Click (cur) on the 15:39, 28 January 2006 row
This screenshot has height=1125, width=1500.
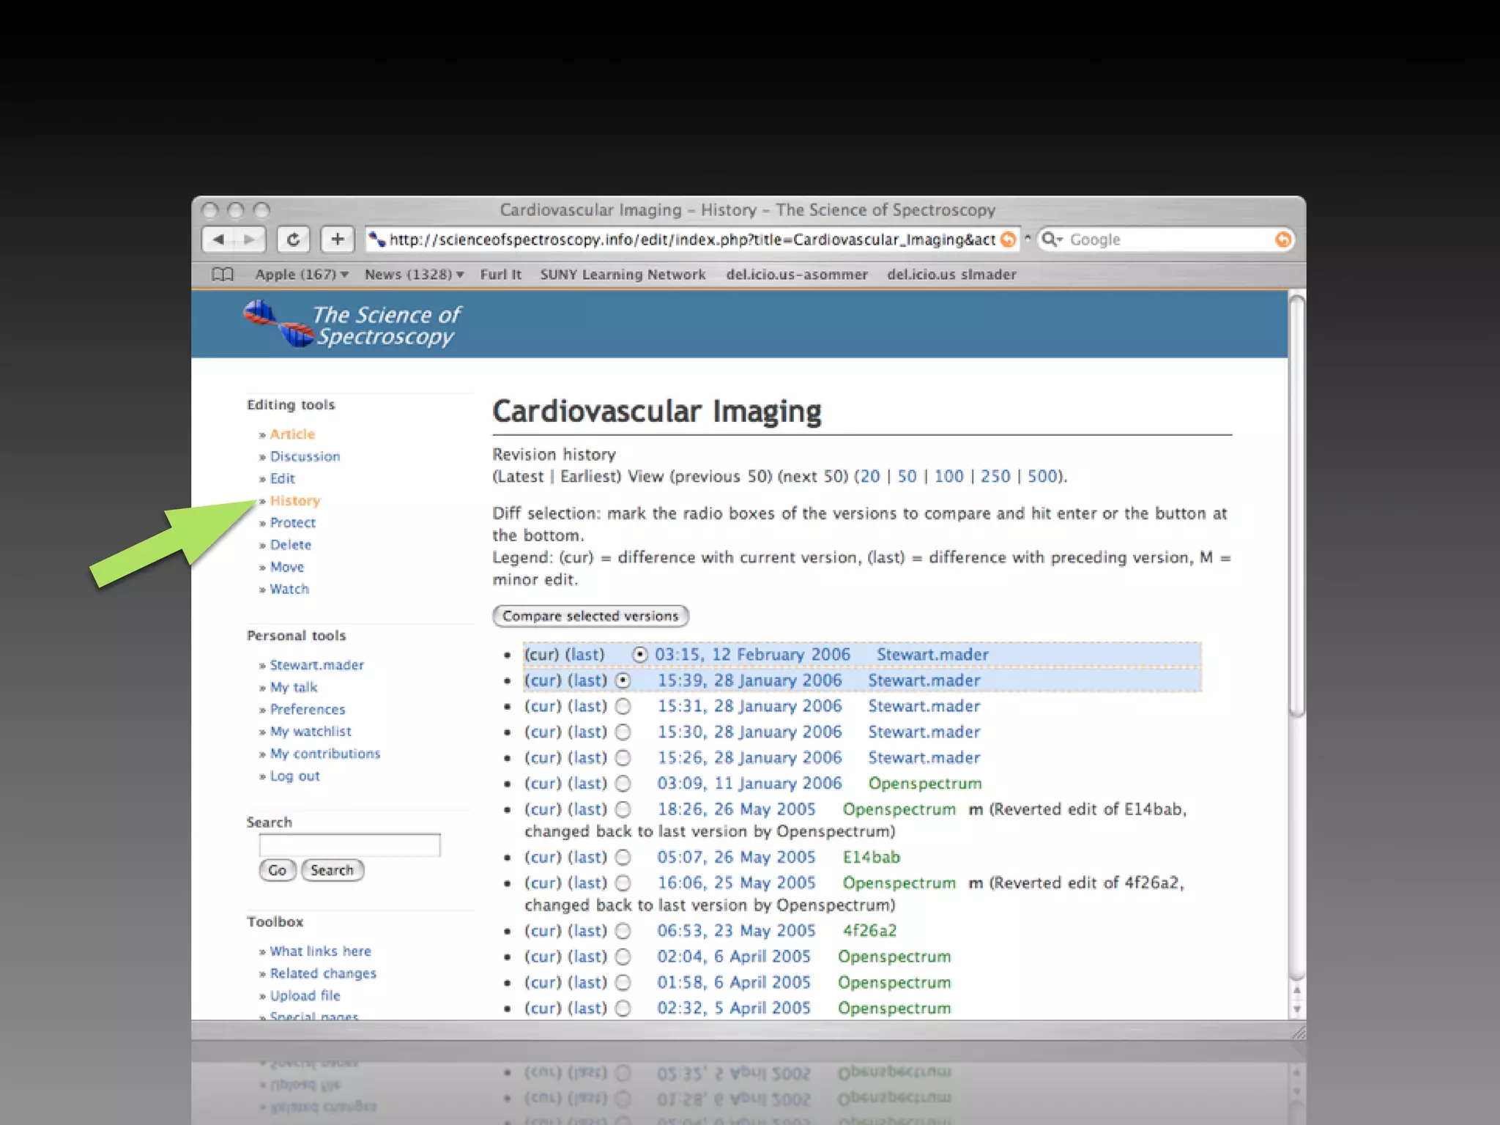tap(542, 680)
